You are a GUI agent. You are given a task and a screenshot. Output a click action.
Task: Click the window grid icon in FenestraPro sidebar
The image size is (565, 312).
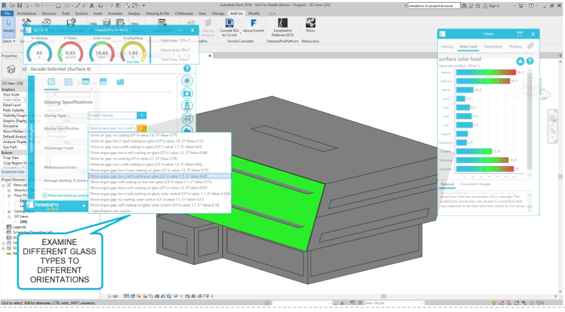(187, 118)
